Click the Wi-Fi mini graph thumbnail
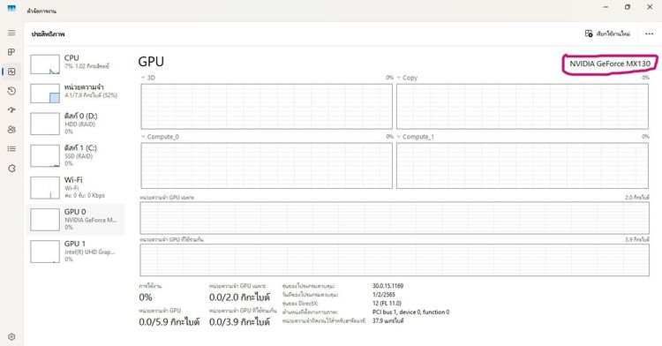Viewport: 662px width, 346px height. click(x=45, y=188)
